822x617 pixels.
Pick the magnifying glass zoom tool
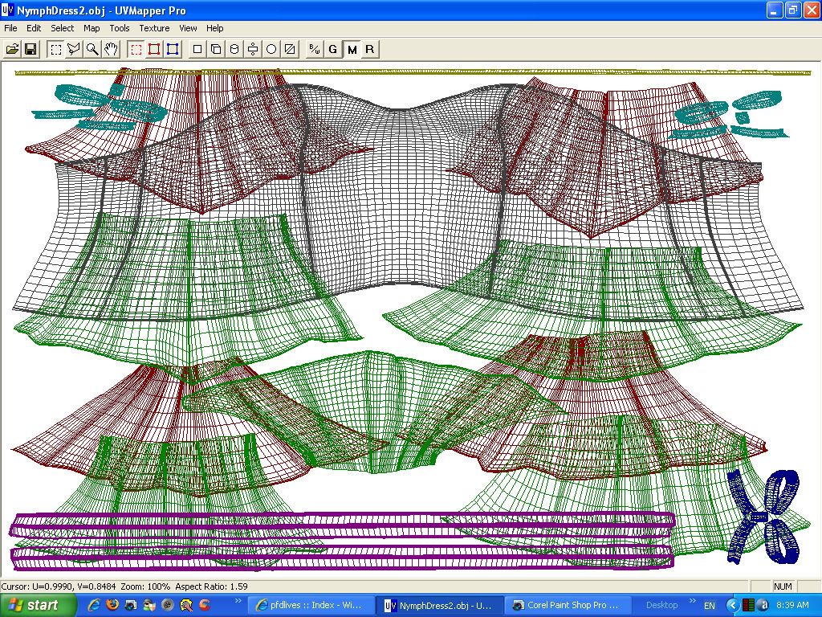[x=93, y=49]
